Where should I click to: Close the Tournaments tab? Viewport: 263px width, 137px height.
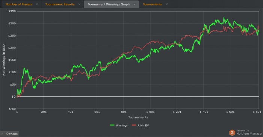(x=167, y=5)
